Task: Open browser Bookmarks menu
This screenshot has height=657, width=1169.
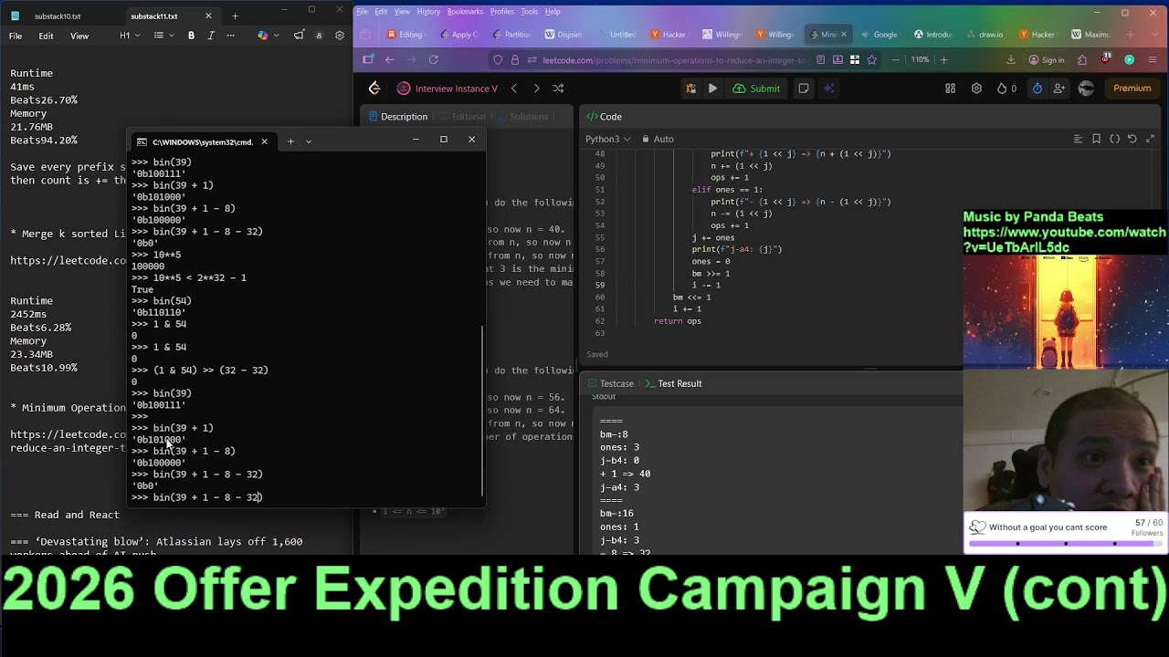Action: [x=465, y=12]
